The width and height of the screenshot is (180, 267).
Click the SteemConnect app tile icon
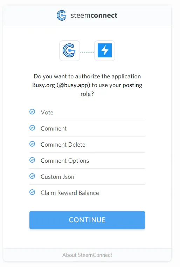70,51
